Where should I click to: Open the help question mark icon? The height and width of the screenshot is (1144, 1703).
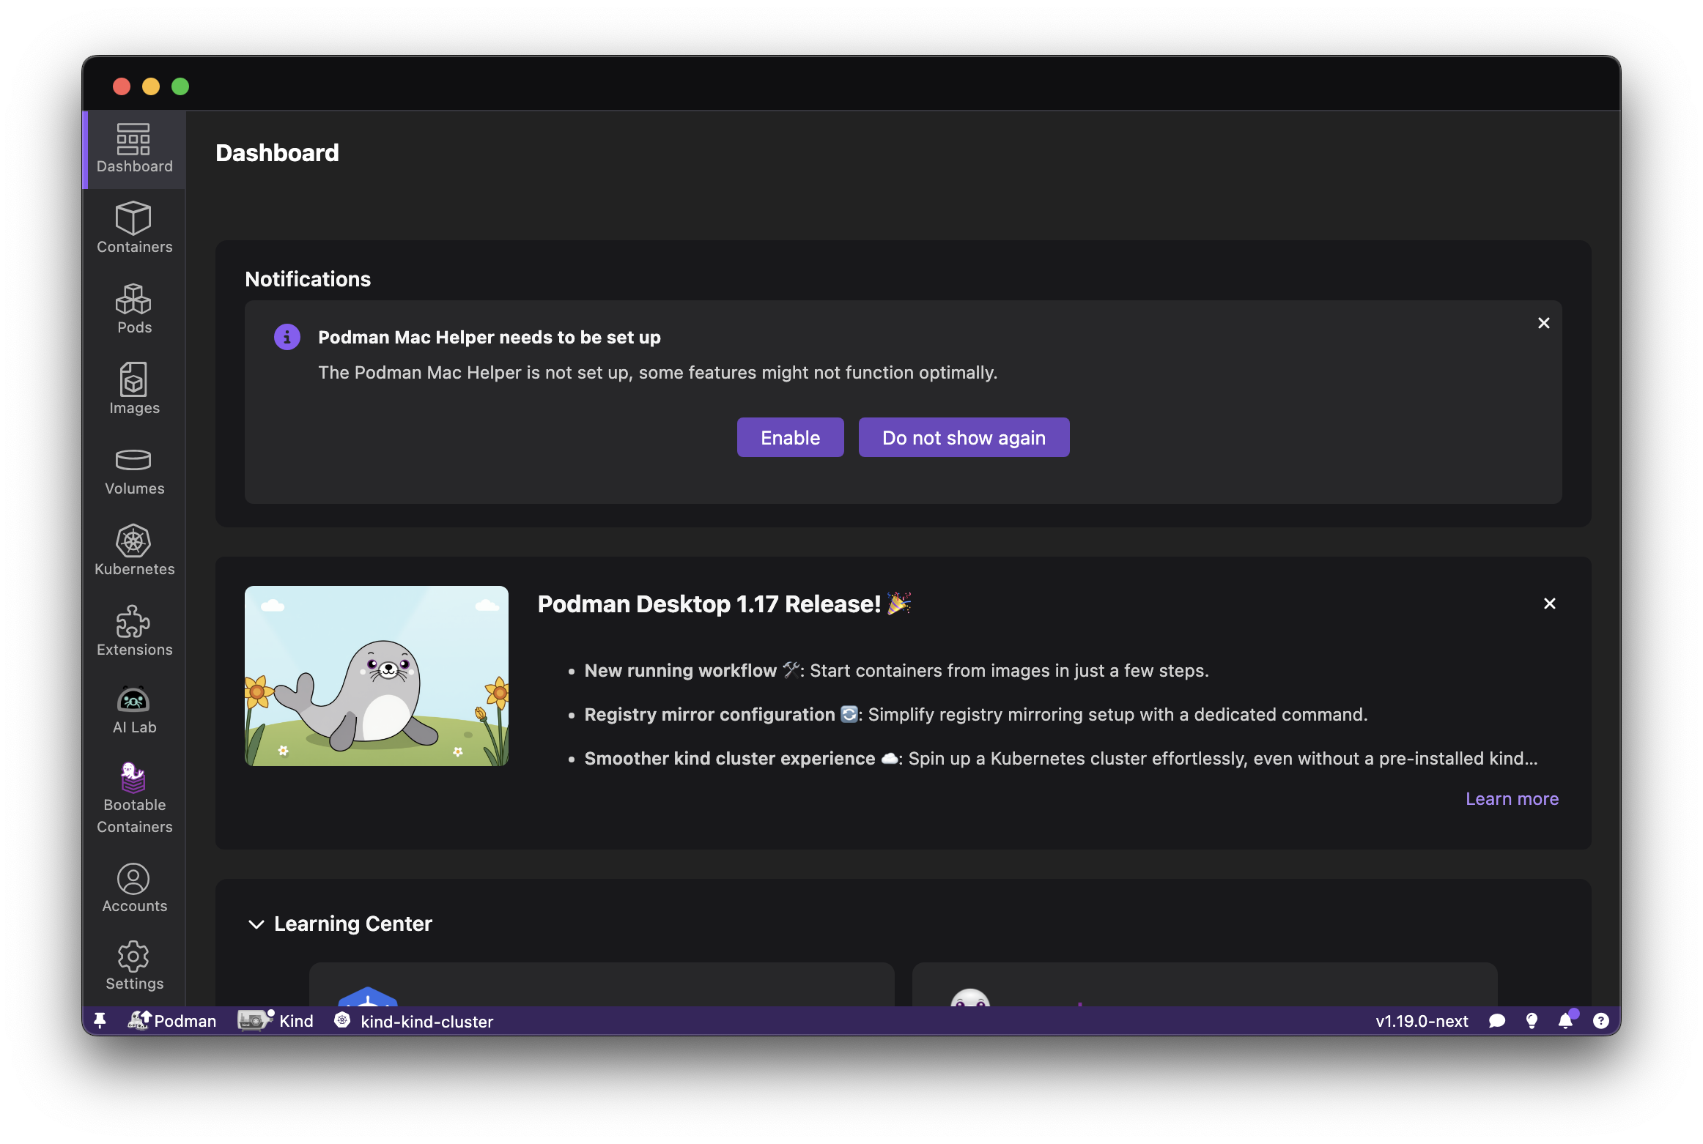(1601, 1021)
